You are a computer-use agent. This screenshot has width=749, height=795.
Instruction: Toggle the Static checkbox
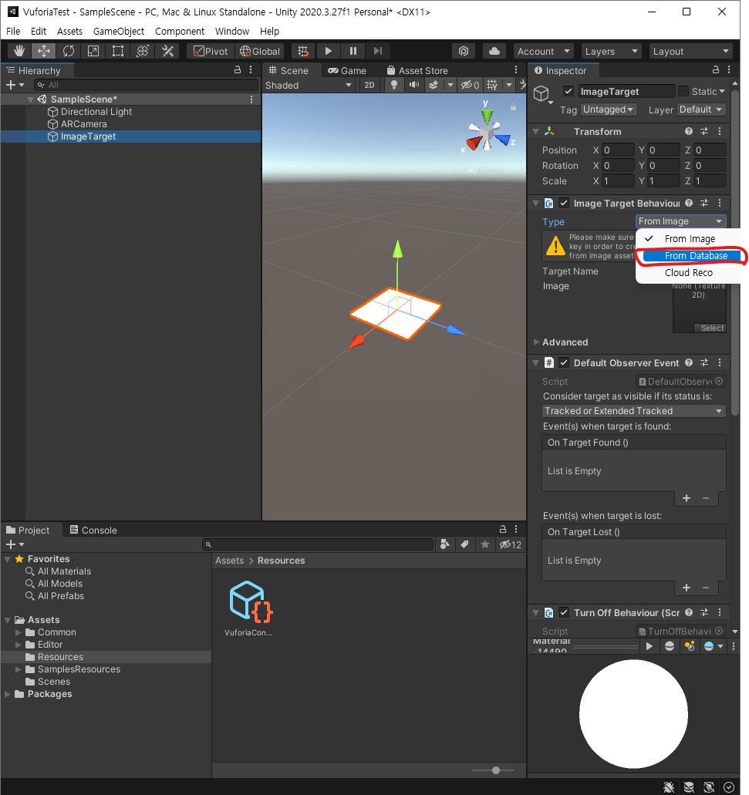click(683, 91)
